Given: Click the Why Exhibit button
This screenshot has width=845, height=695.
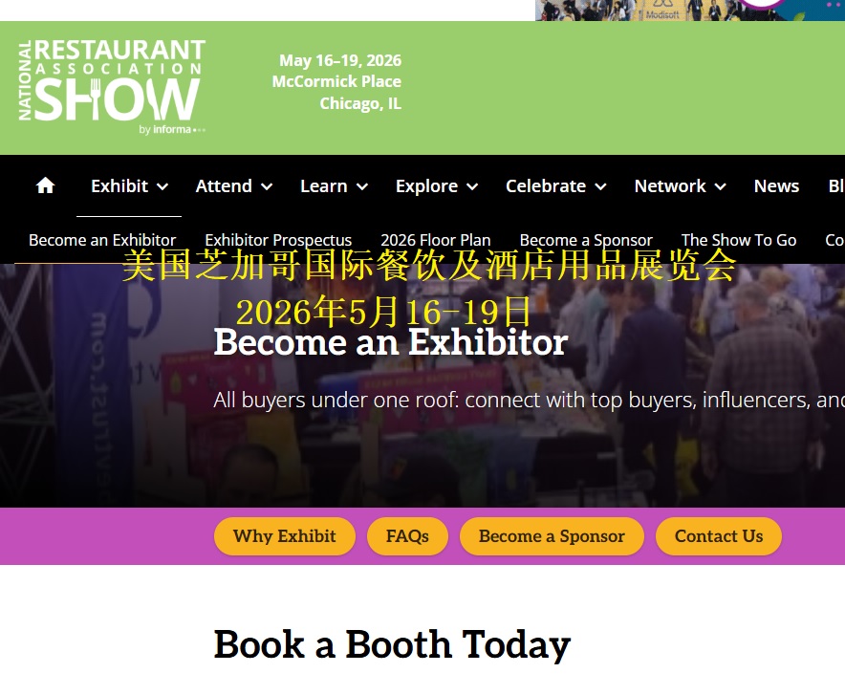Looking at the screenshot, I should [x=285, y=536].
